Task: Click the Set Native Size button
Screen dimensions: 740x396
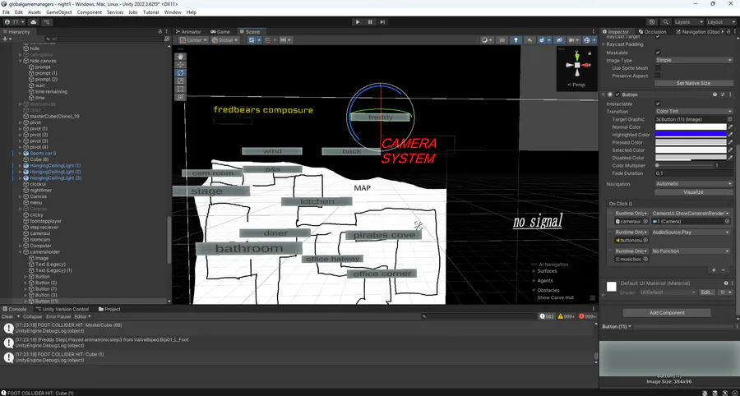Action: point(693,83)
